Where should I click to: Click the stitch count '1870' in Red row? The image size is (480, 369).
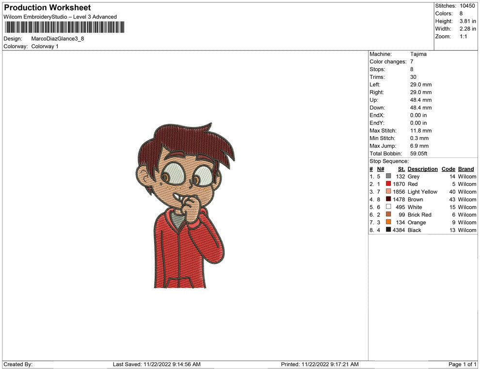pos(399,184)
